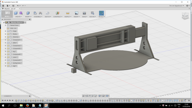
Task: Open the MODEL workspace dropdown
Action: pyautogui.click(x=7, y=14)
